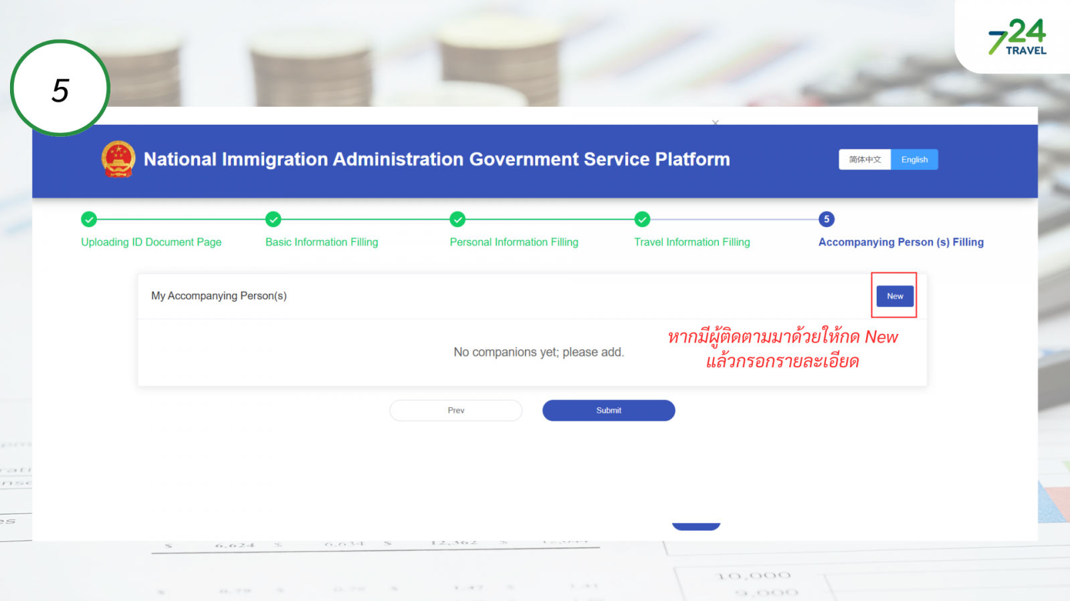Click the 724 Travel logo
The image size is (1070, 601).
pyautogui.click(x=1016, y=37)
